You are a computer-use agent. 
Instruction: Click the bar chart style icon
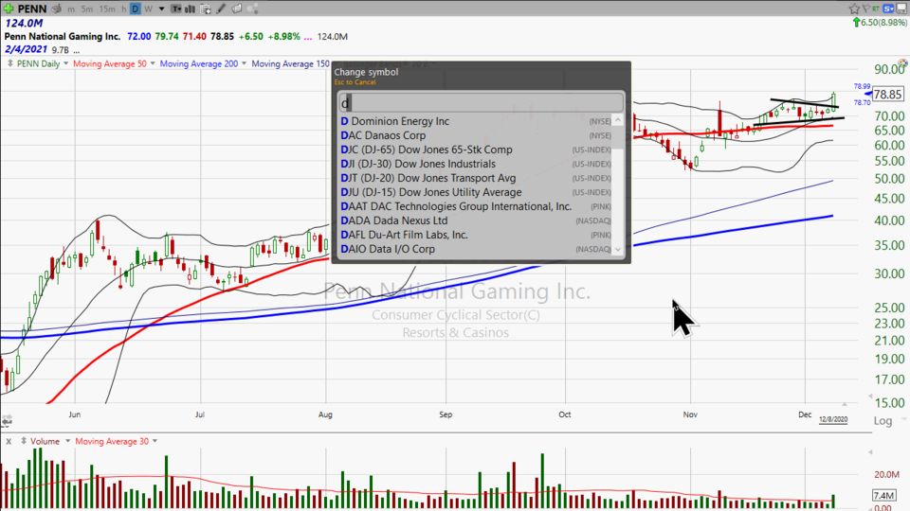click(190, 9)
